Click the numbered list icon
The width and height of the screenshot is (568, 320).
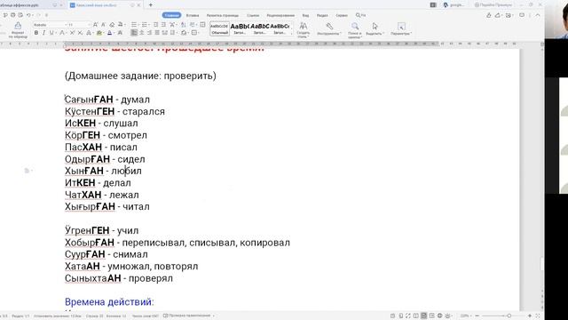pos(145,25)
